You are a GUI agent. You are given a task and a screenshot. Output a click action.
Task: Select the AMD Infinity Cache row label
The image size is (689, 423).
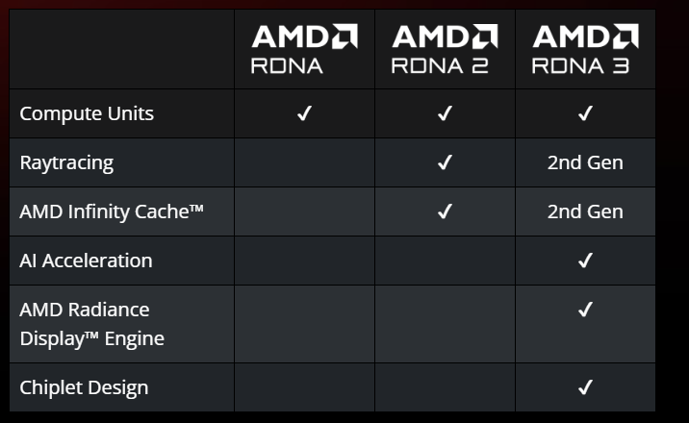click(112, 211)
